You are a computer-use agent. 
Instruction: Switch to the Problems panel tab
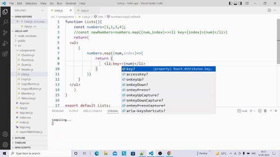tap(58, 111)
